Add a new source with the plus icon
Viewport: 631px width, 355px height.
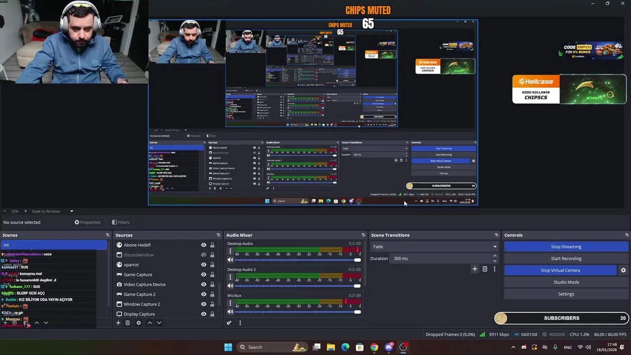(118, 323)
